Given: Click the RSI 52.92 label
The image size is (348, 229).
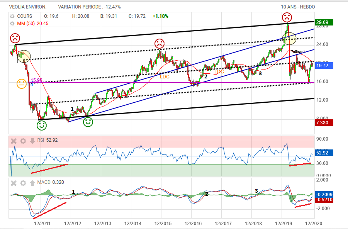Looking at the screenshot, I should pyautogui.click(x=48, y=140).
